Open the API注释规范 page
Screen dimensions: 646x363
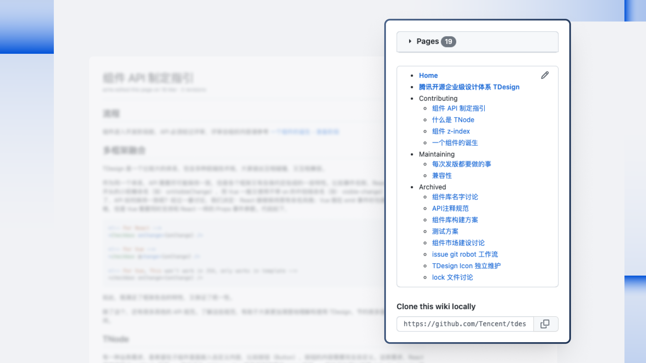pyautogui.click(x=450, y=208)
